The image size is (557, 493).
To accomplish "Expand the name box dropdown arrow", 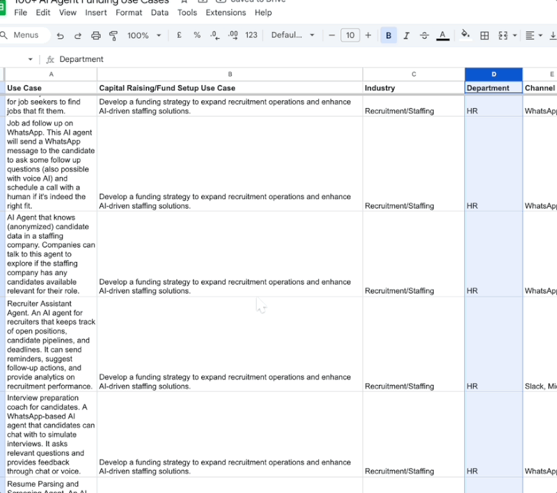I will coord(30,59).
